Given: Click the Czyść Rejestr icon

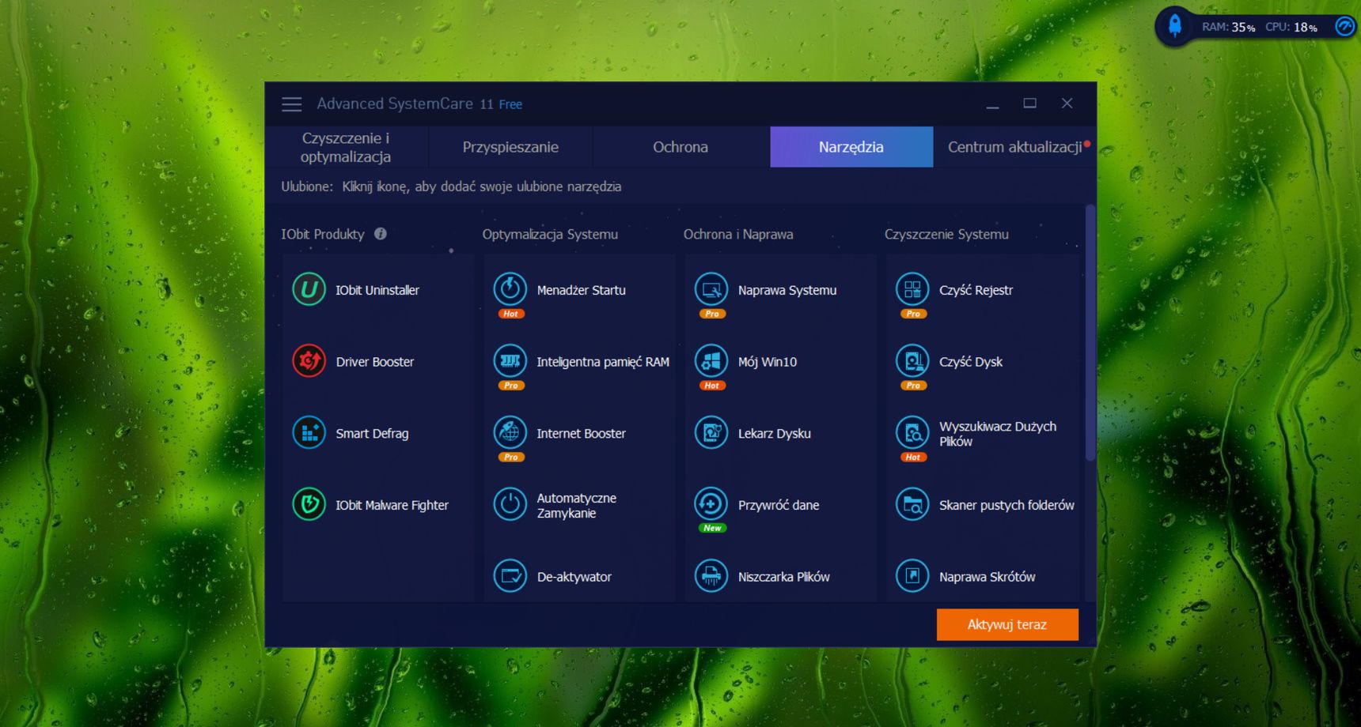Looking at the screenshot, I should pyautogui.click(x=912, y=289).
